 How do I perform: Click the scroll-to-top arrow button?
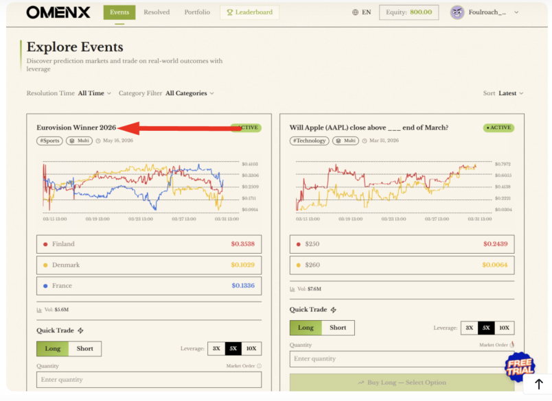pyautogui.click(x=539, y=385)
